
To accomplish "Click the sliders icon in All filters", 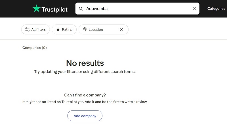I will coord(27,29).
